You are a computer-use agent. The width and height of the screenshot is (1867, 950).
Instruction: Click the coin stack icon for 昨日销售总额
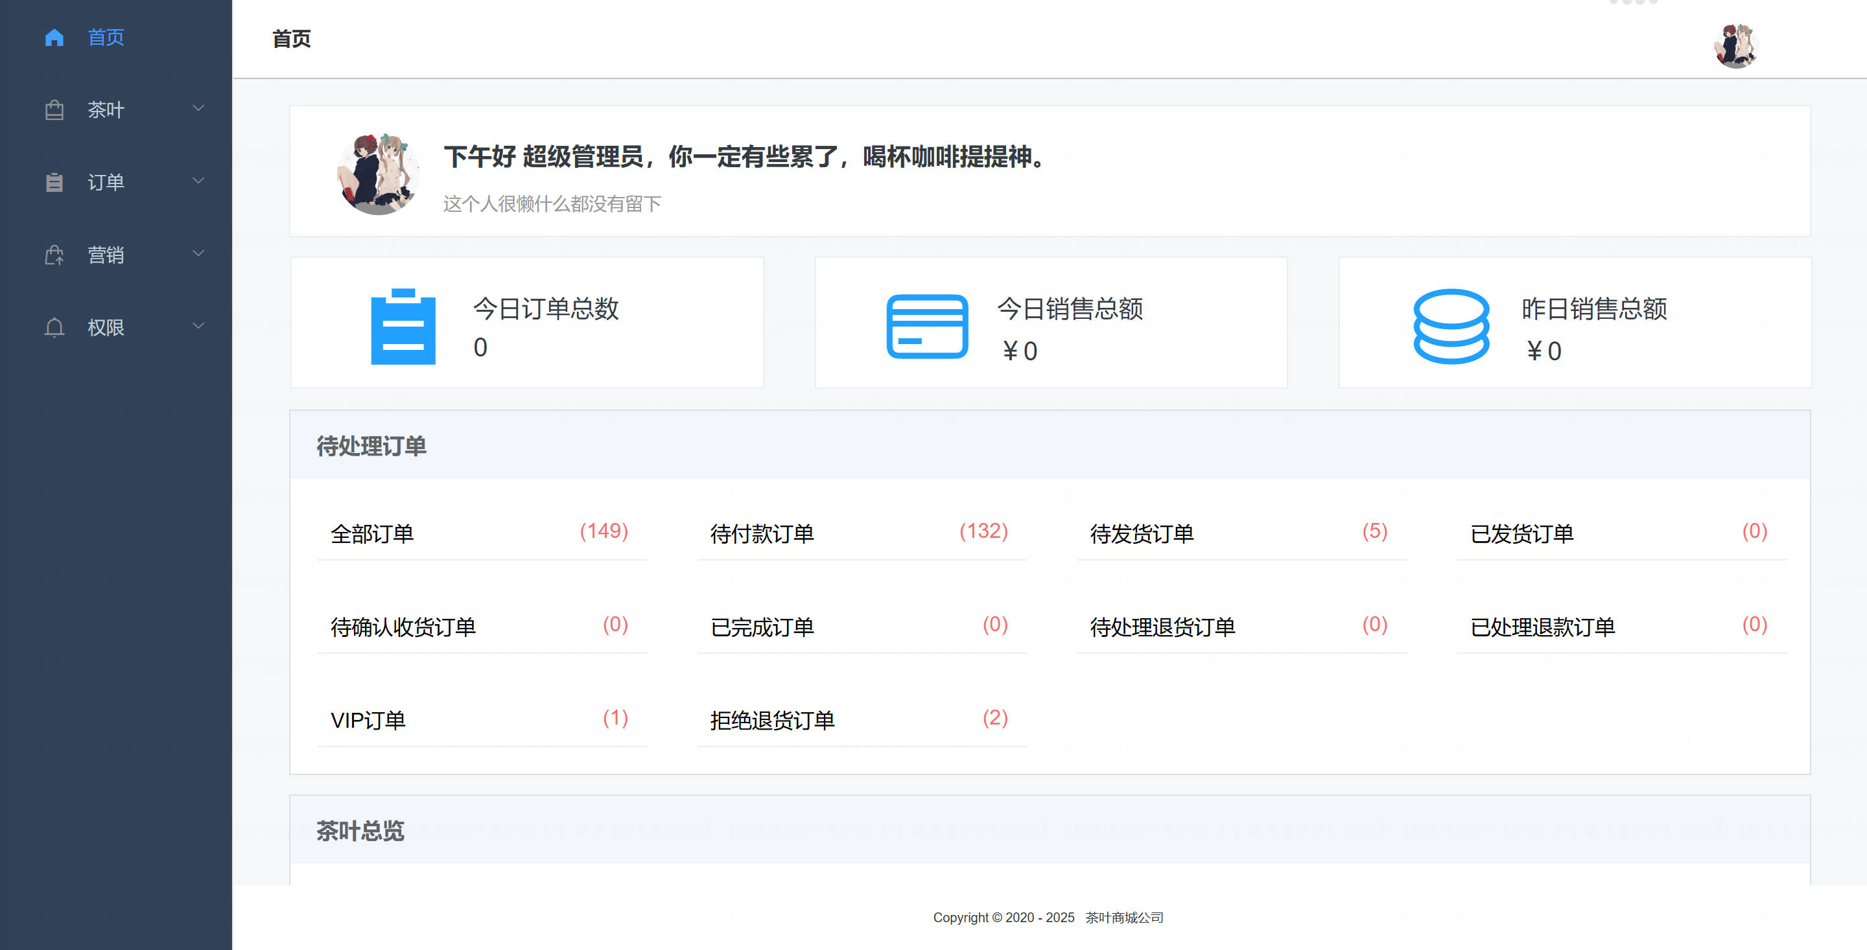tap(1451, 326)
